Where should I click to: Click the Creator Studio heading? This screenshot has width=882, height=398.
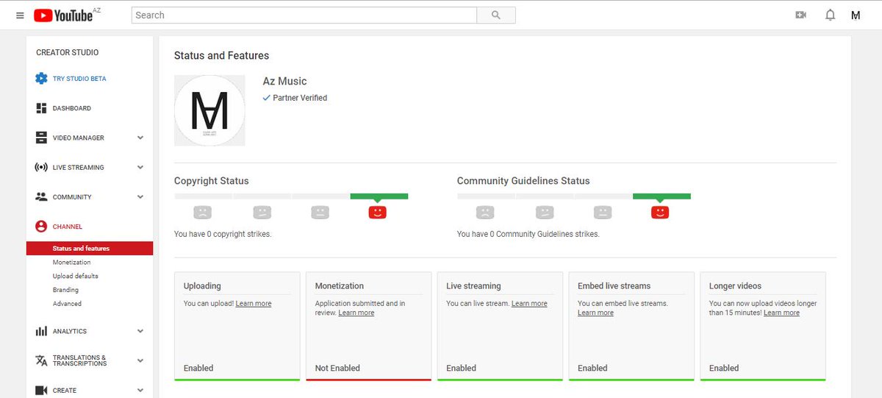pos(68,52)
